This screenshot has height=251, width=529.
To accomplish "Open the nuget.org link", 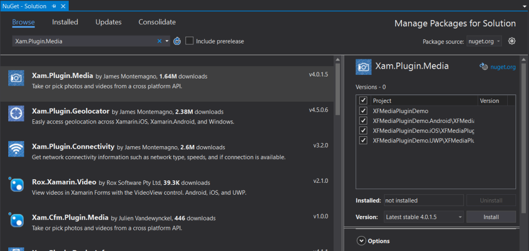I will pos(503,67).
